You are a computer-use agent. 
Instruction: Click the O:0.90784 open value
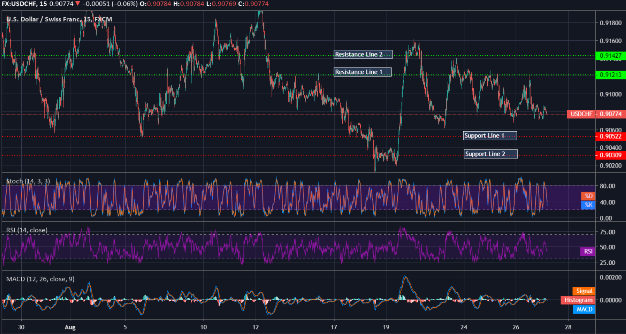click(155, 4)
